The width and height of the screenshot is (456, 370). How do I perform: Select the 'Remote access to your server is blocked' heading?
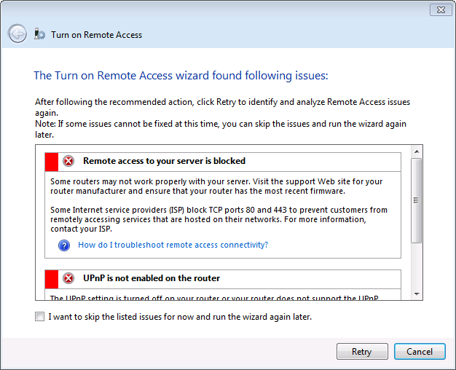[x=164, y=161]
